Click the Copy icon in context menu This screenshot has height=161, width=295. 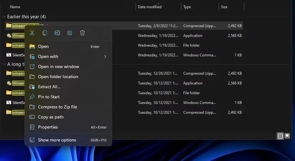pyautogui.click(x=45, y=33)
